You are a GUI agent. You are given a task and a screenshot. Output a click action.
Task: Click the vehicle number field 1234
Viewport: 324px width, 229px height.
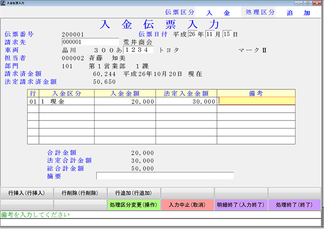pyautogui.click(x=138, y=50)
